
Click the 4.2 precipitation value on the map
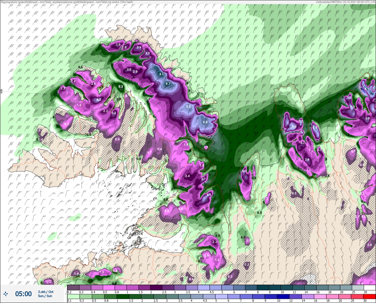pyautogui.click(x=99, y=99)
